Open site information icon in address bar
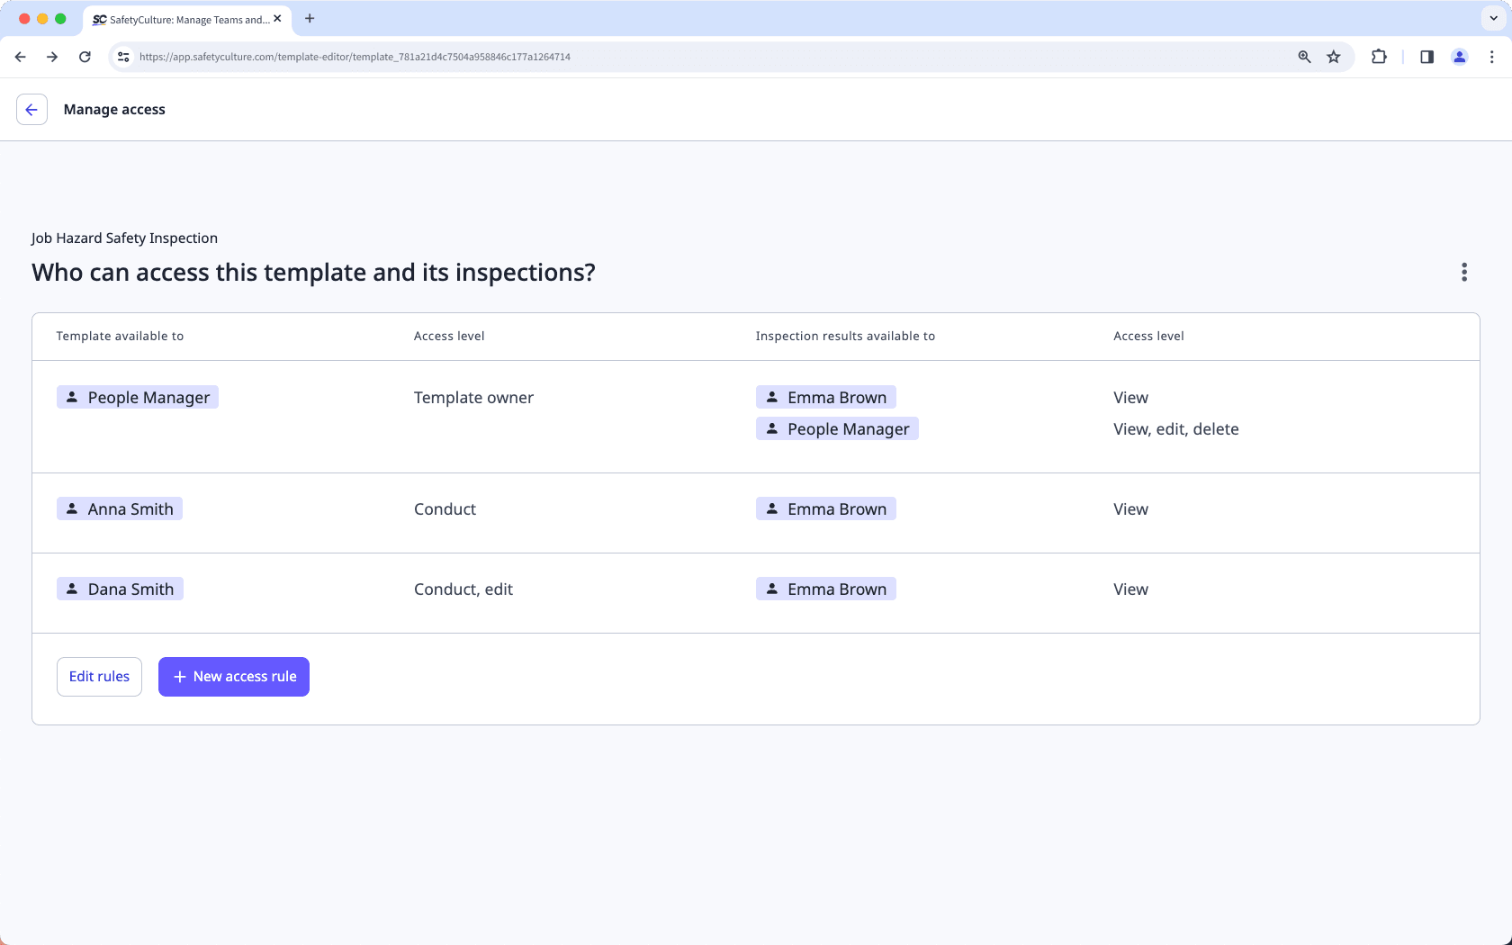This screenshot has height=945, width=1512. click(122, 57)
